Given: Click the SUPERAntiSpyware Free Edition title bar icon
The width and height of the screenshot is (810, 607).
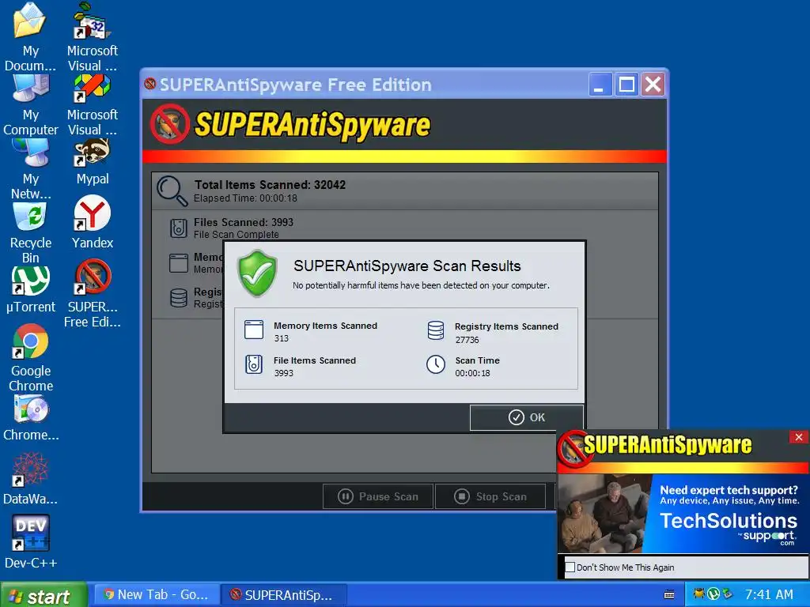Looking at the screenshot, I should coord(150,84).
